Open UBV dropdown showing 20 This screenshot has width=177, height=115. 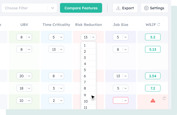coord(24,76)
